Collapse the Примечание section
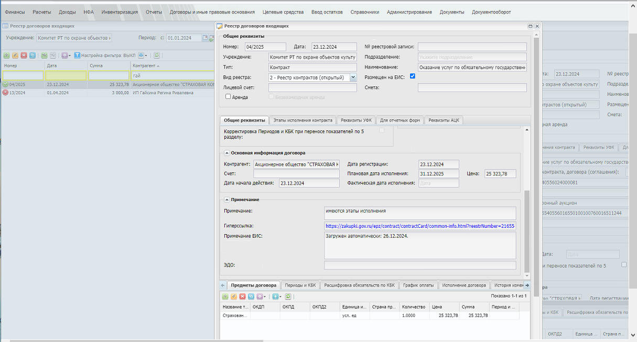This screenshot has width=637, height=342. pos(226,200)
